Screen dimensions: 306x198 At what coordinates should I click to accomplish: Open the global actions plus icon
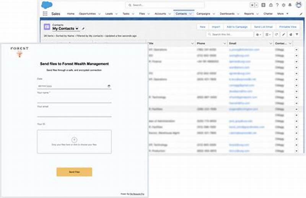point(263,5)
